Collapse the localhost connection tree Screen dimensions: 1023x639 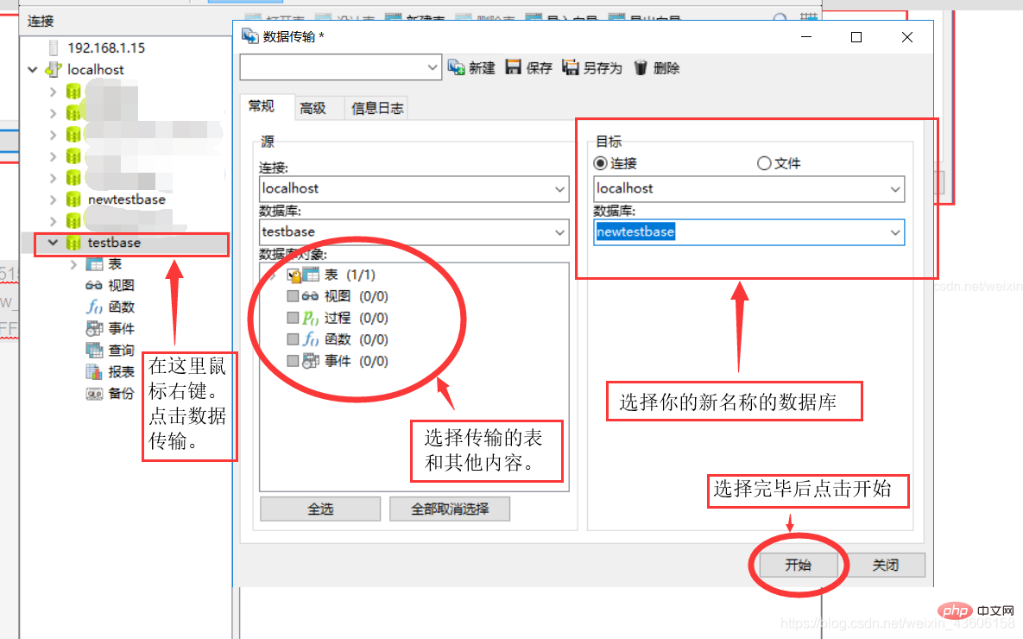pyautogui.click(x=33, y=69)
